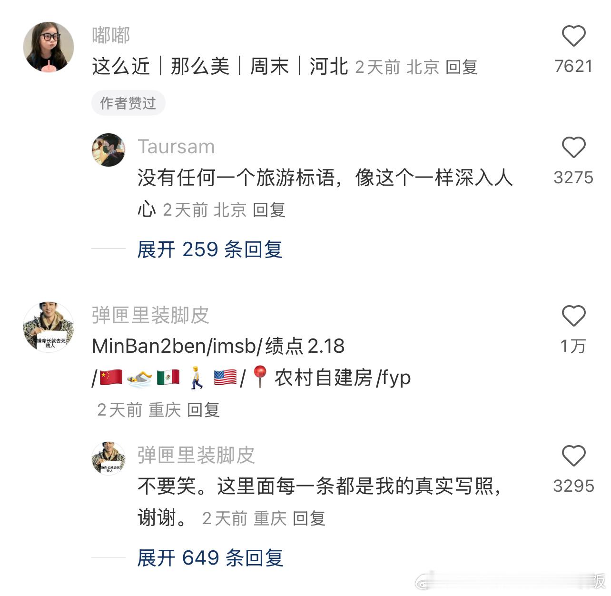Open the username Taursam
The width and height of the screenshot is (611, 596).
point(176,147)
